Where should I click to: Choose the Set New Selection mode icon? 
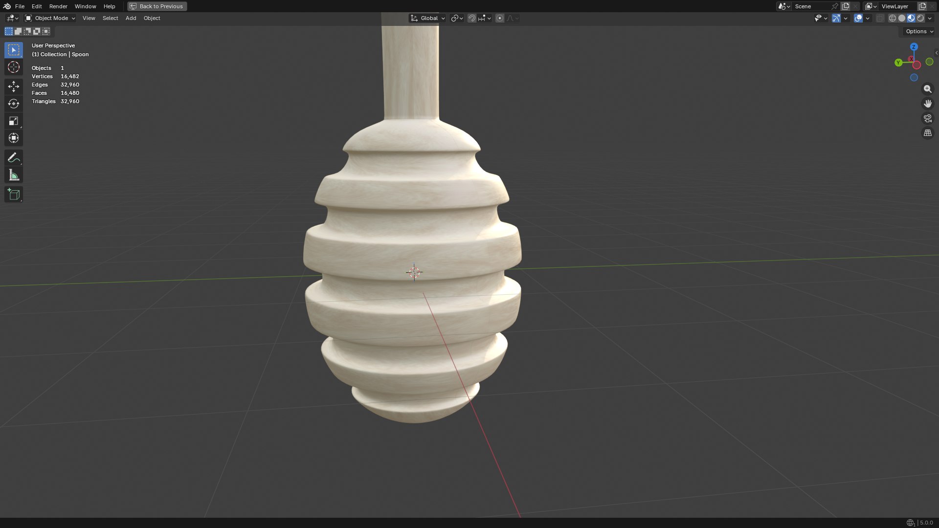(x=9, y=31)
